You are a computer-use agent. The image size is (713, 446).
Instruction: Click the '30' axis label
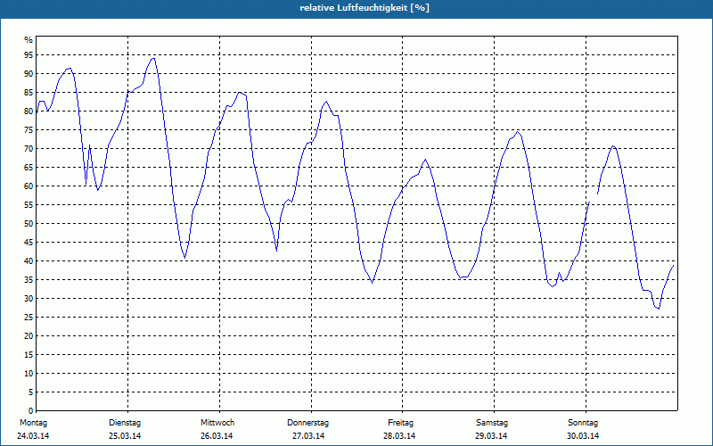coord(29,299)
